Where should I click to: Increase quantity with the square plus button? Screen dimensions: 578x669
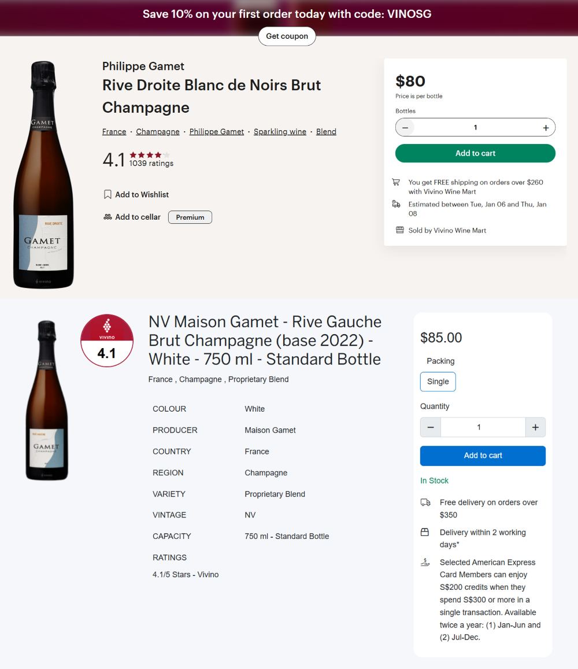click(x=535, y=427)
